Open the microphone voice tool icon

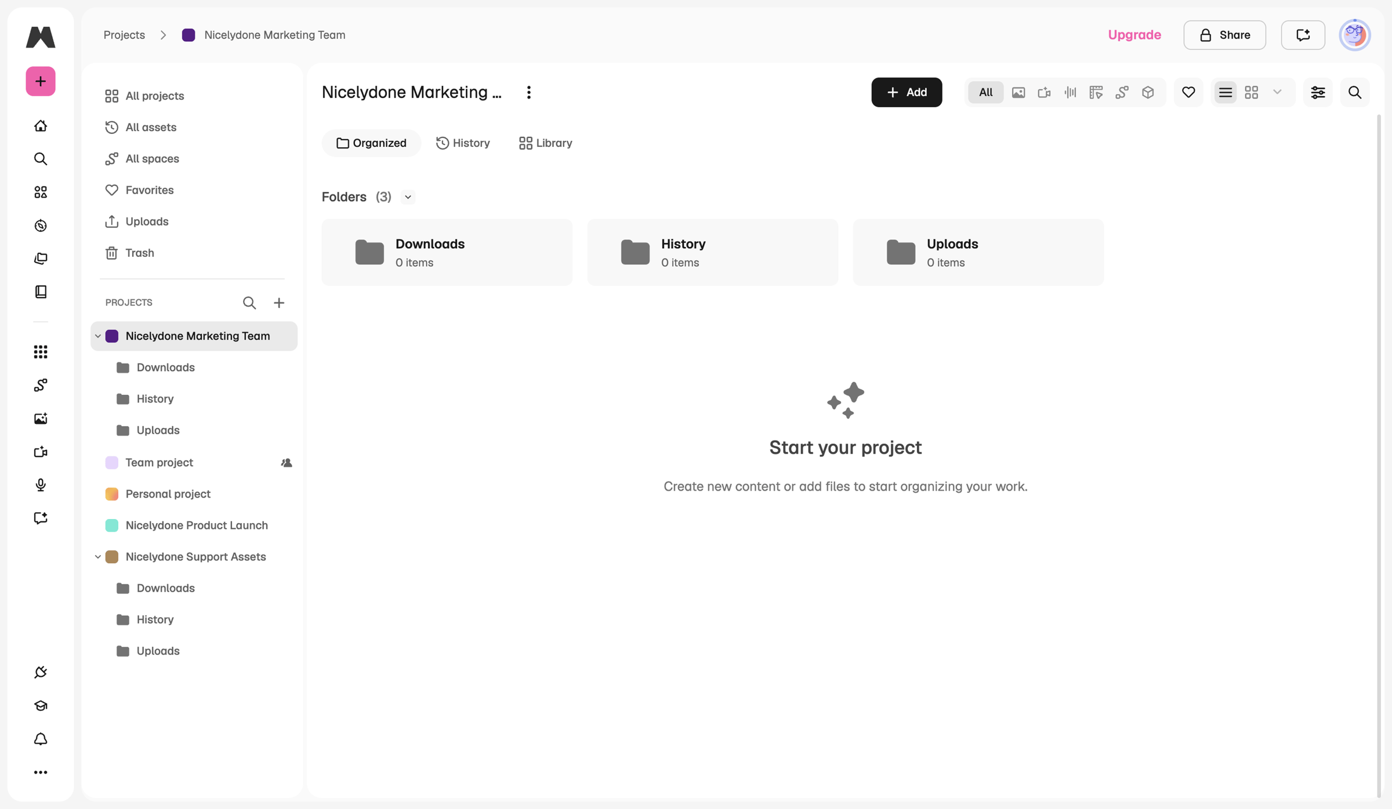41,485
